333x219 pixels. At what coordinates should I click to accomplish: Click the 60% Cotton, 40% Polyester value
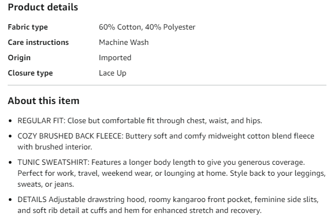[147, 27]
